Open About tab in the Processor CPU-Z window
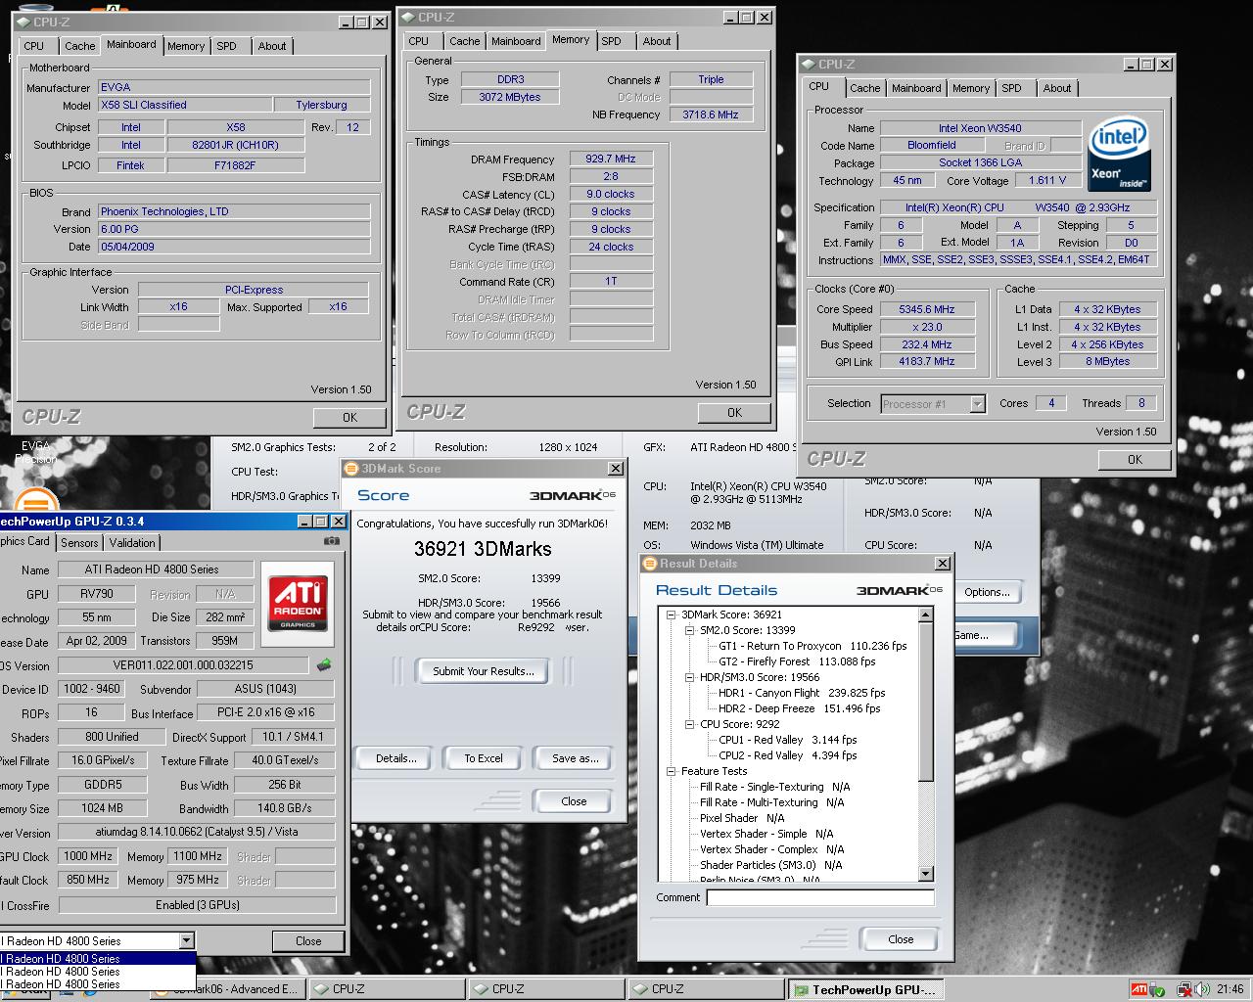This screenshot has width=1253, height=1002. point(1056,88)
